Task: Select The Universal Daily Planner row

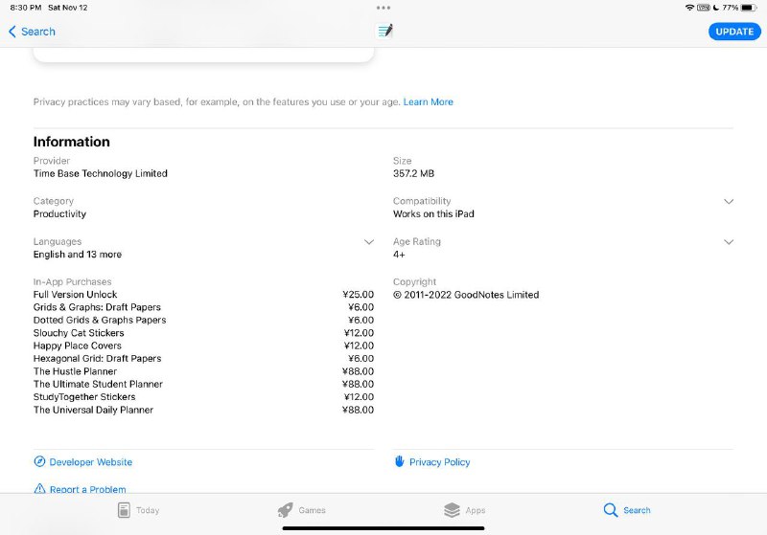Action: (203, 410)
